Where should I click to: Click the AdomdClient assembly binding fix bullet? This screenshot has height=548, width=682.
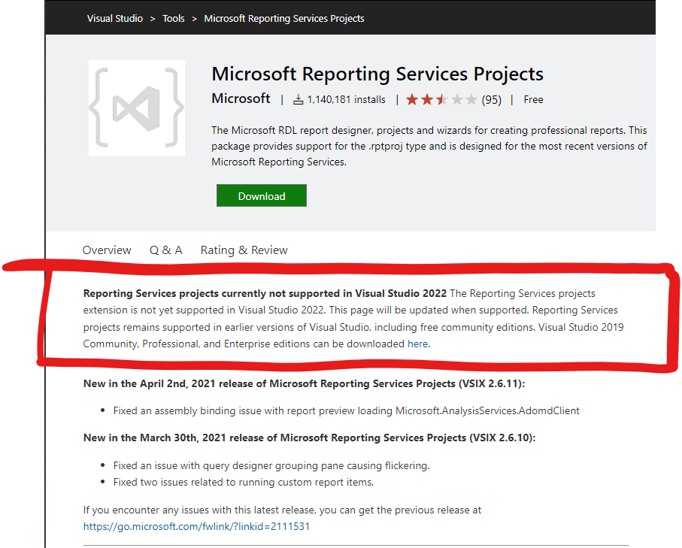pyautogui.click(x=346, y=411)
